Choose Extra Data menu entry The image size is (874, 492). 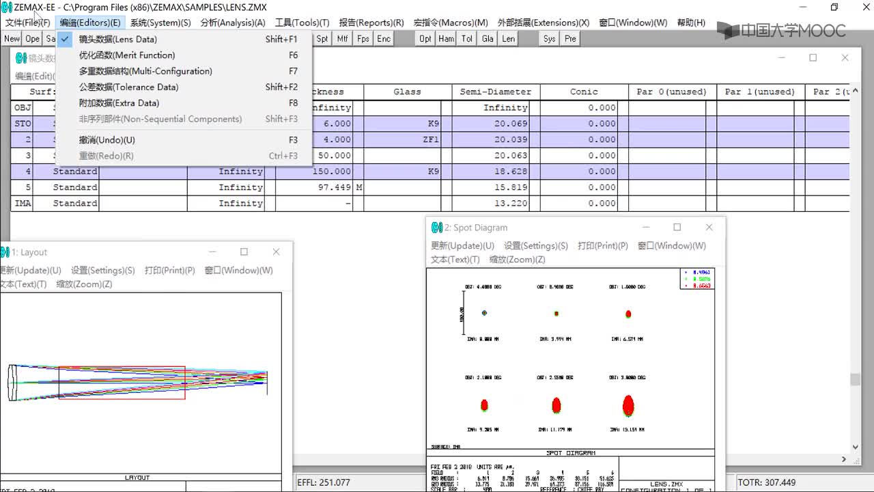click(184, 103)
